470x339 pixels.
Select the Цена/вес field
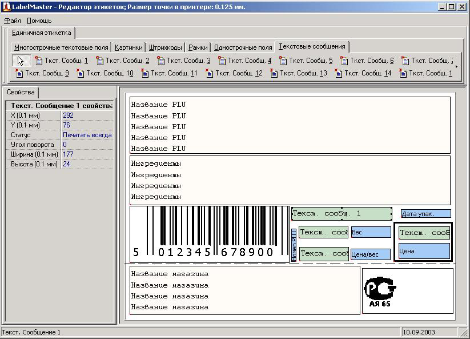[371, 254]
